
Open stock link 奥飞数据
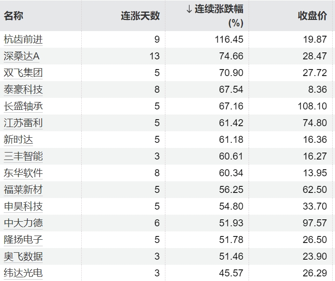click(x=23, y=256)
